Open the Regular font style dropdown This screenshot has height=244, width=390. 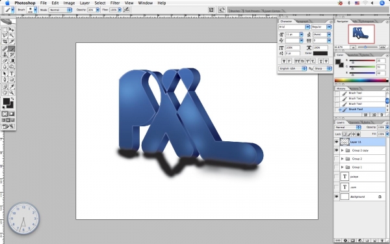click(x=329, y=27)
